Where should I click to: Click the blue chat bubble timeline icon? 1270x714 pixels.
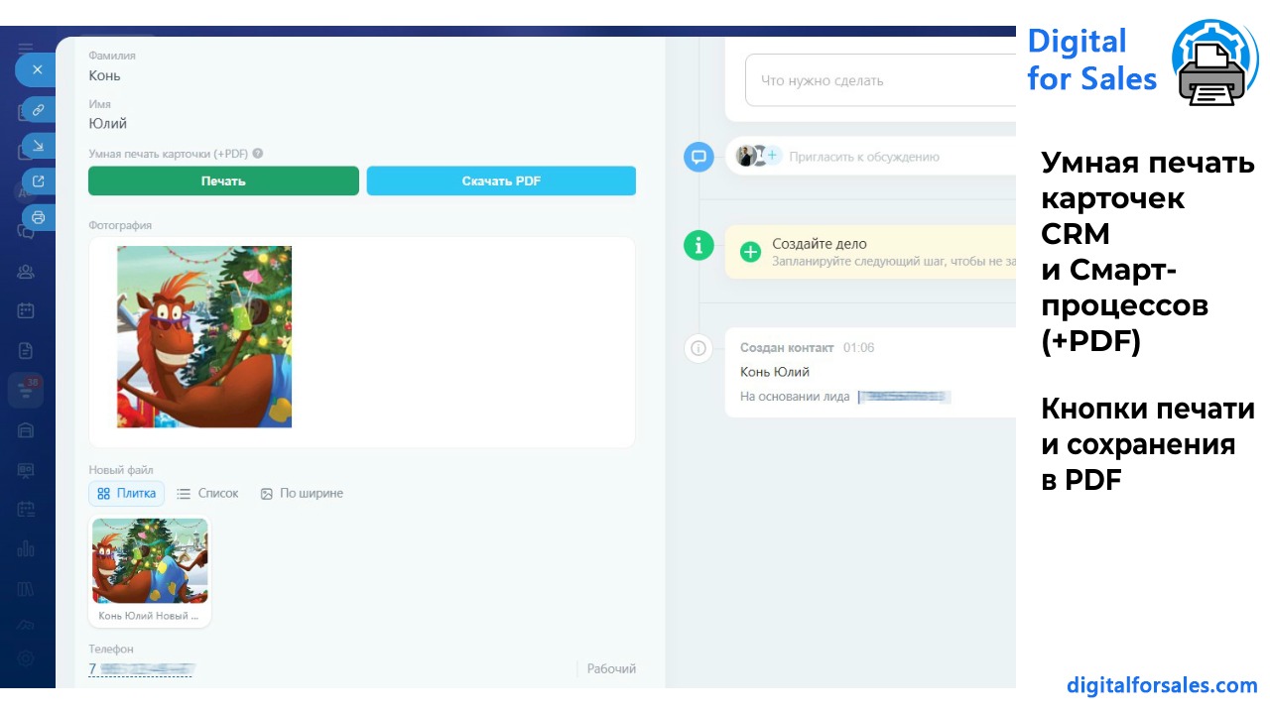coord(698,157)
